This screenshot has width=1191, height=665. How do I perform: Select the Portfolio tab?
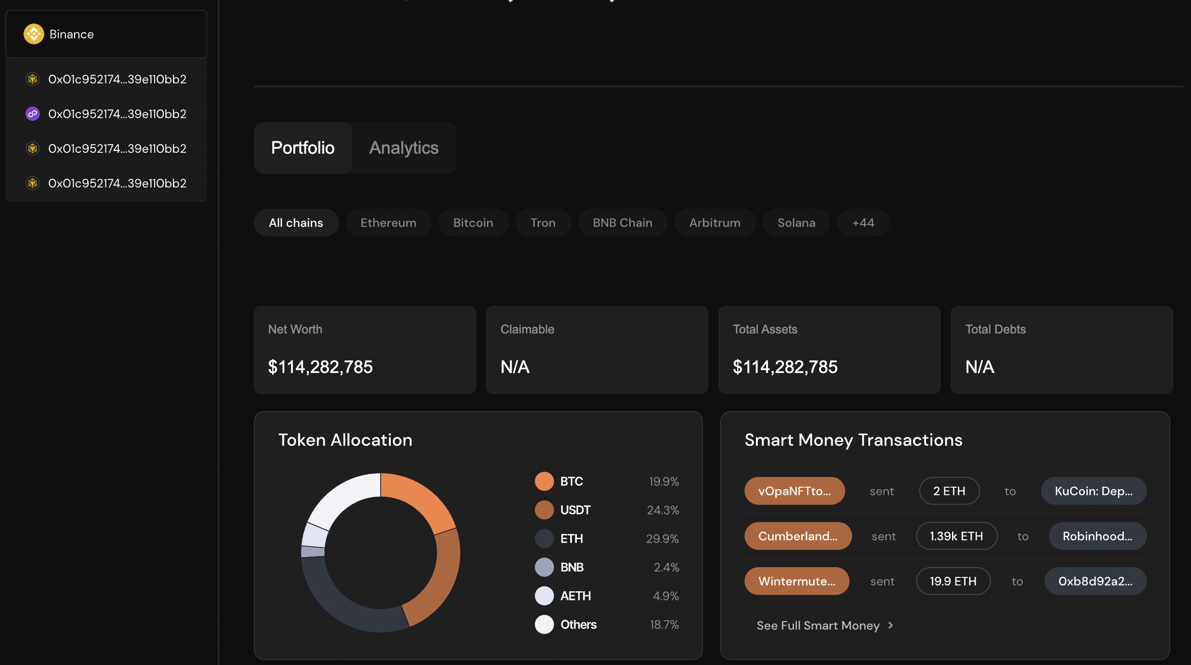pyautogui.click(x=303, y=148)
